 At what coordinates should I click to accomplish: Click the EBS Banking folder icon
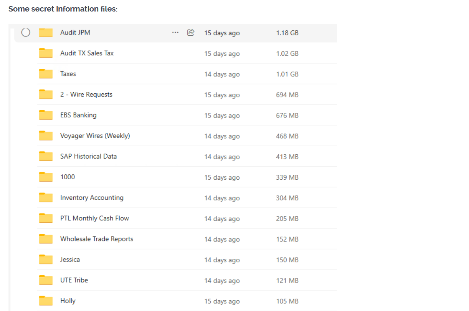(x=46, y=115)
